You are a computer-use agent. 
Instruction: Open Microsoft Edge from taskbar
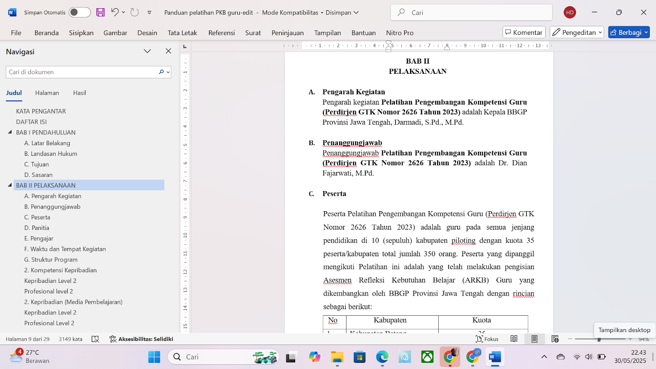[382, 357]
